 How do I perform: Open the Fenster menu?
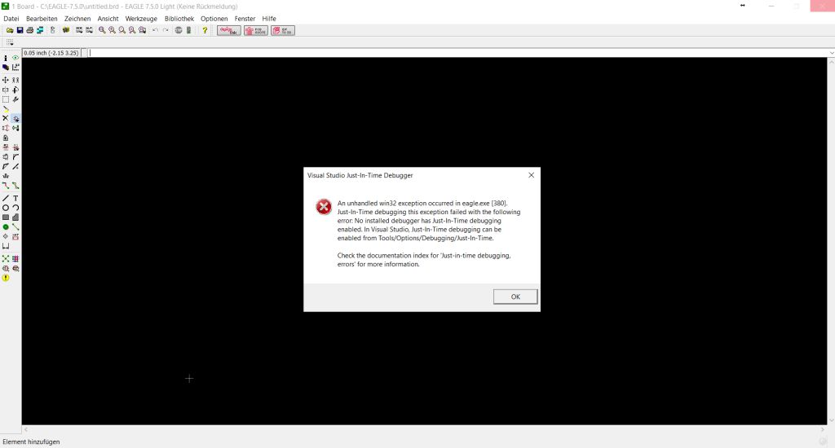[x=245, y=19]
